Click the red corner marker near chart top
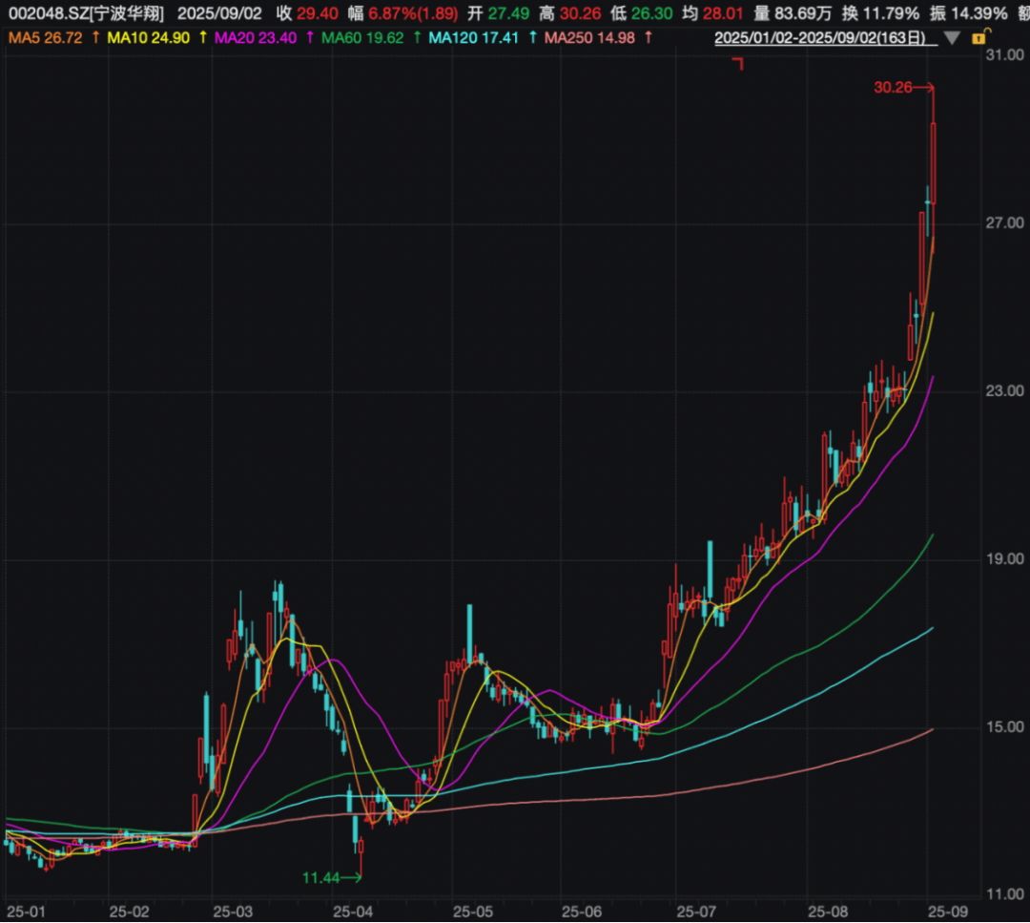Screen dimensions: 1030x923 click(x=736, y=63)
